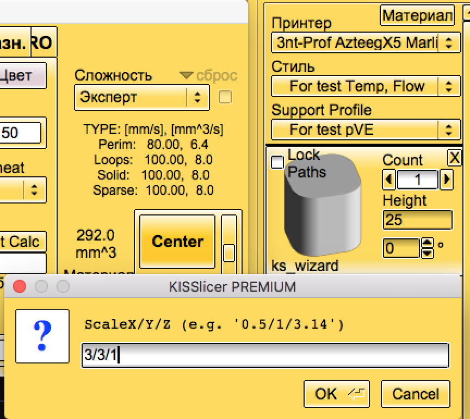Cancel the scale dialog
Image resolution: width=470 pixels, height=419 pixels.
(415, 393)
